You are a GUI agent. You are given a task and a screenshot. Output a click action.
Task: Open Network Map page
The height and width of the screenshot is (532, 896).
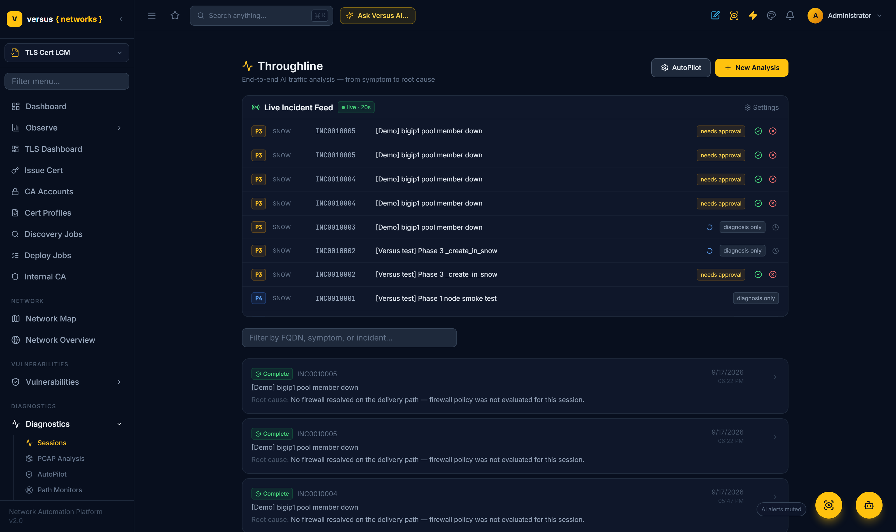pos(67,319)
